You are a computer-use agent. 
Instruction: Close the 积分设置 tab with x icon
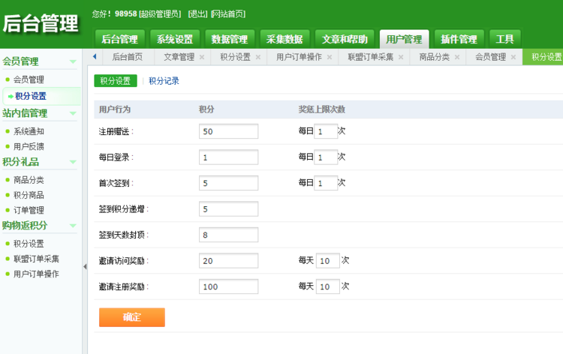click(257, 57)
